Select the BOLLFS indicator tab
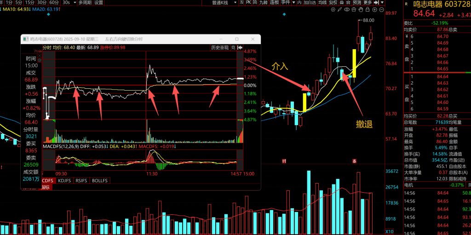 click(x=100, y=181)
